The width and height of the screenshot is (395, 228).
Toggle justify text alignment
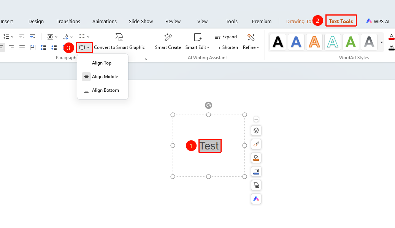pyautogui.click(x=22, y=47)
